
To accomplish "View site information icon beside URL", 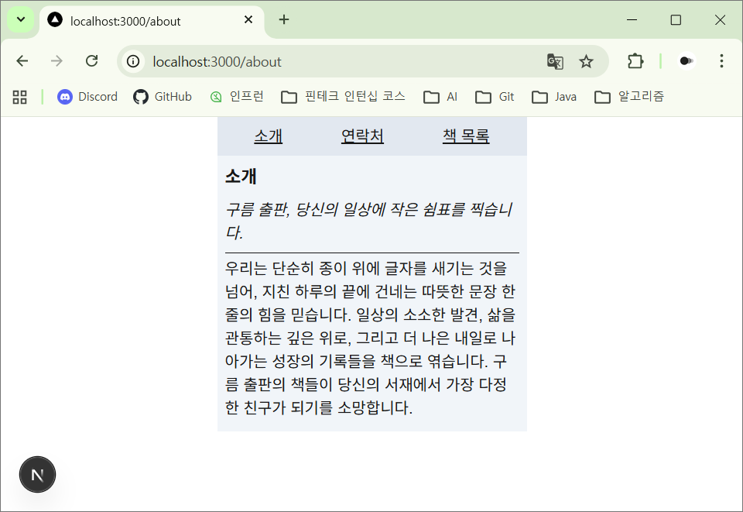I will point(134,61).
